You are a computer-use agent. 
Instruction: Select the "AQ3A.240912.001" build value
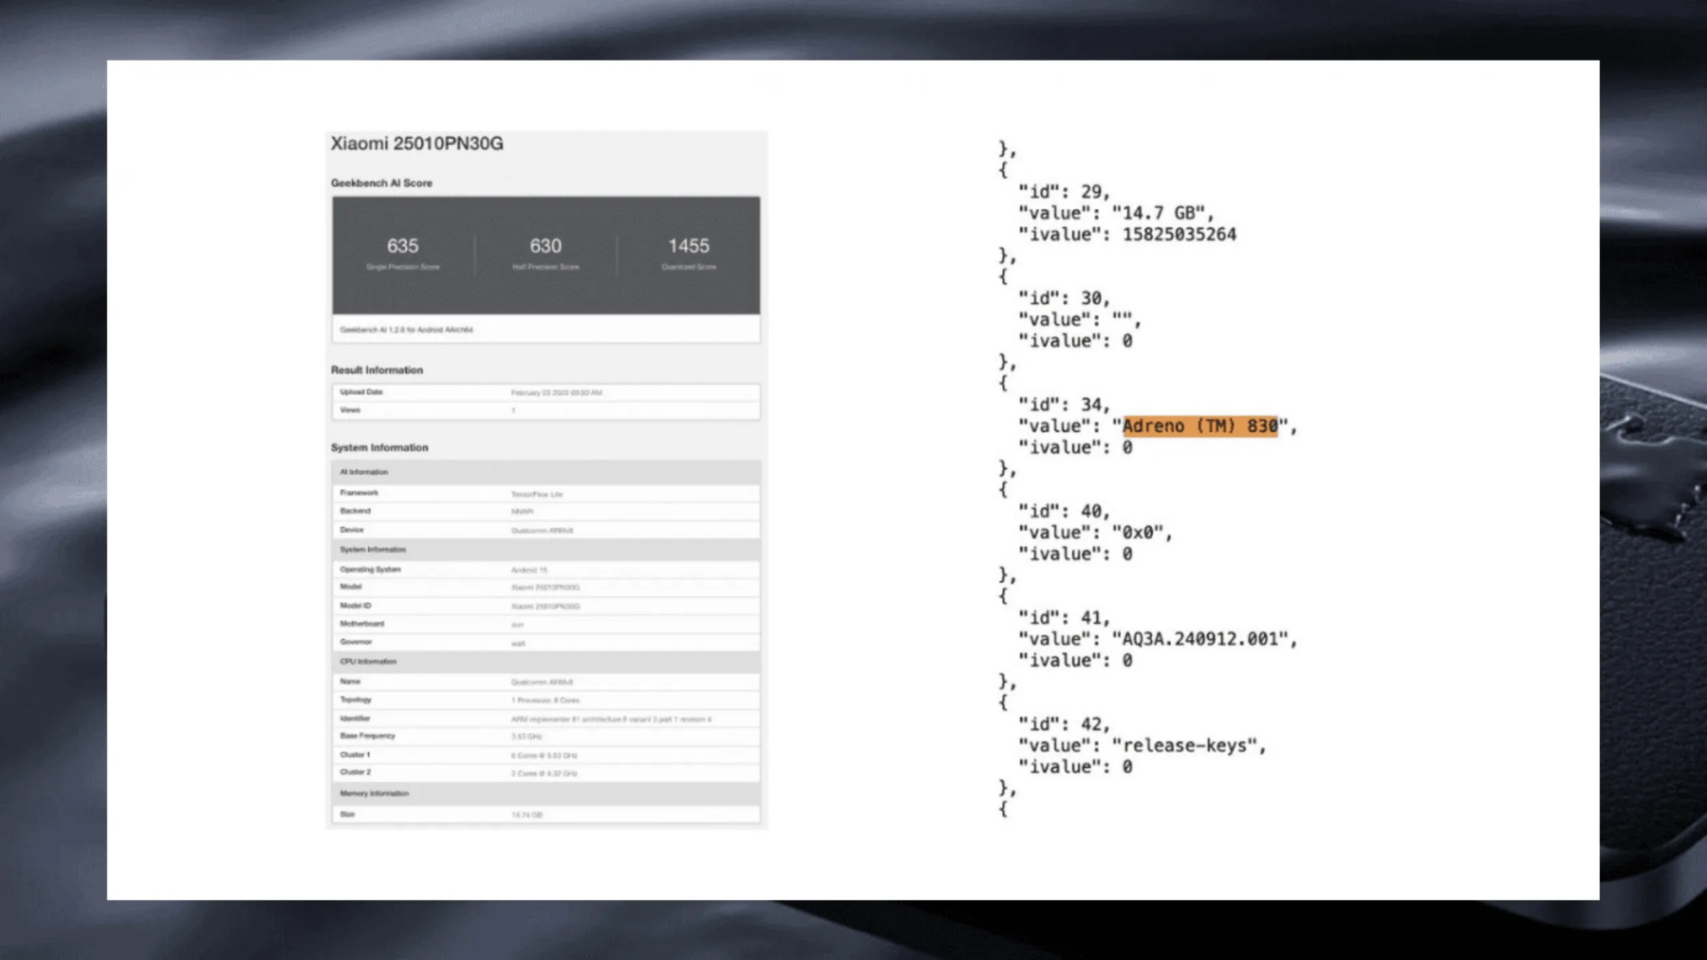click(x=1200, y=639)
